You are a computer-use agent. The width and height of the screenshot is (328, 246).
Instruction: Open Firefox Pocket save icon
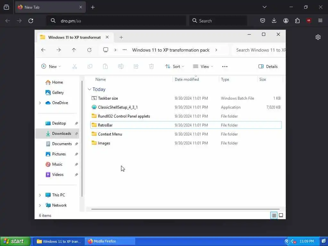[263, 20]
